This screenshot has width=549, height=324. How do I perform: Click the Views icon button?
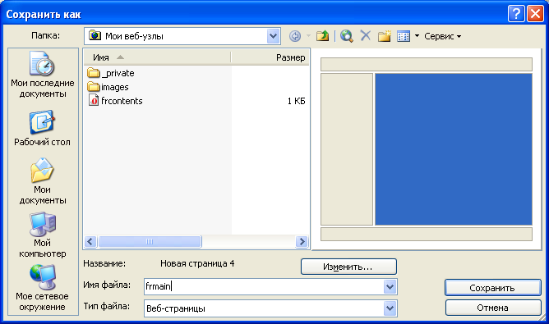click(404, 36)
